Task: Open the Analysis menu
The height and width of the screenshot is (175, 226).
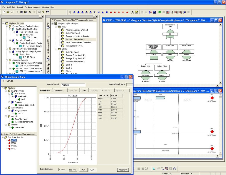Action: [x=37, y=7]
